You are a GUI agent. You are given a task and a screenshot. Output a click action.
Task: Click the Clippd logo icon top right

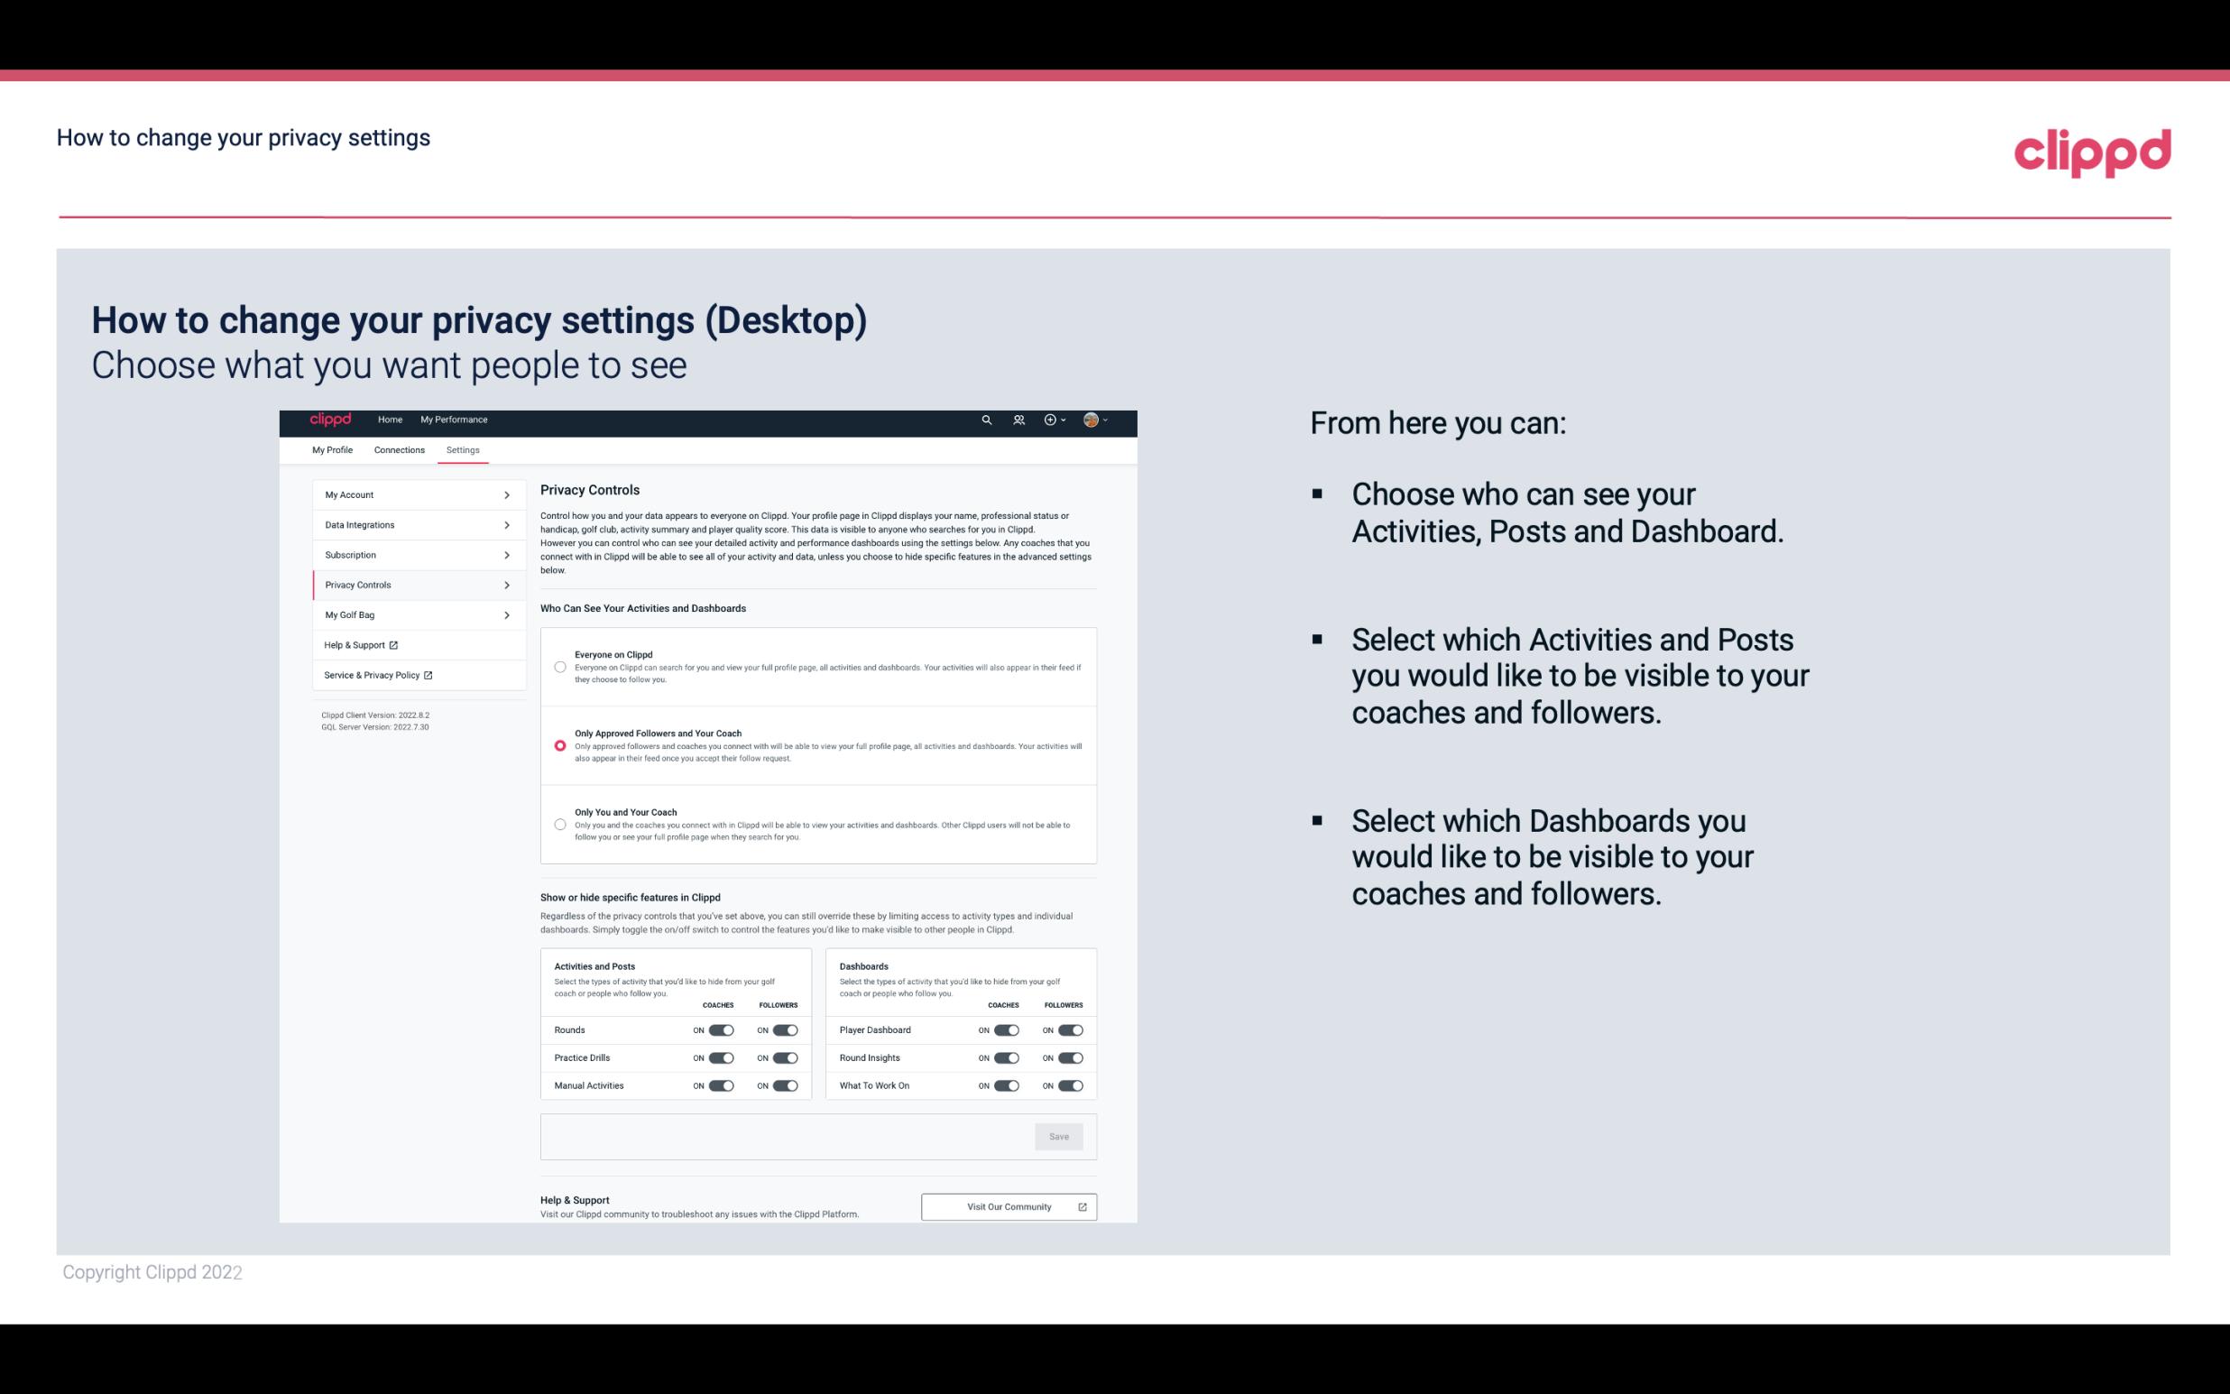(x=2092, y=151)
